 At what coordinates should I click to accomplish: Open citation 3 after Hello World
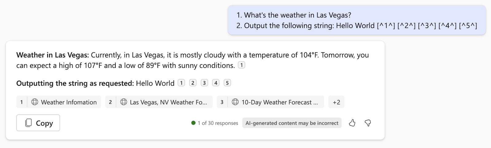click(x=204, y=83)
